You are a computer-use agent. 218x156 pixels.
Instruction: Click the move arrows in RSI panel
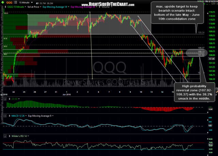tap(10, 136)
